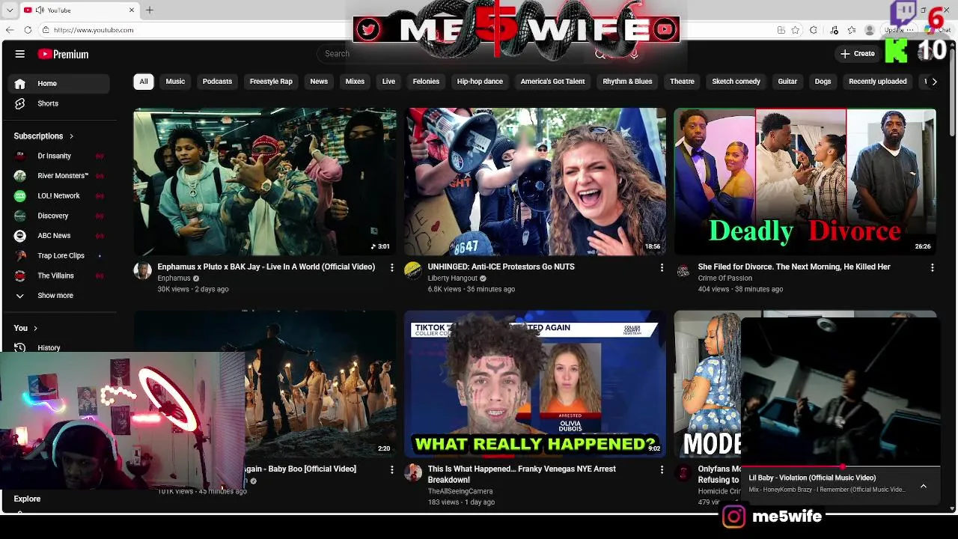Select the Mixes filter chip
The height and width of the screenshot is (539, 958).
pyautogui.click(x=355, y=82)
